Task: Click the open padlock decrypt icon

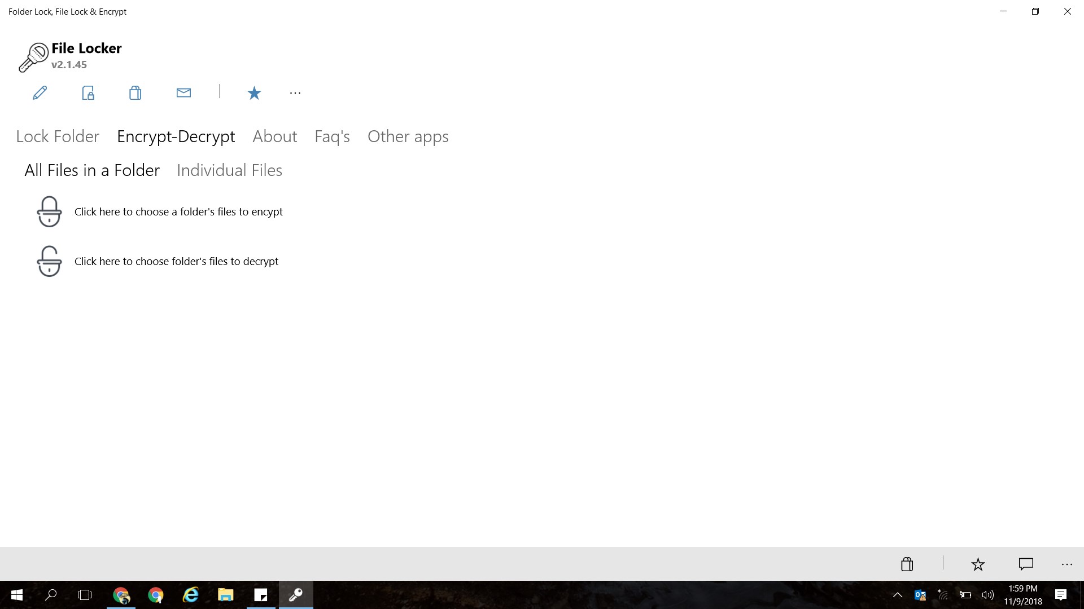Action: pos(49,261)
